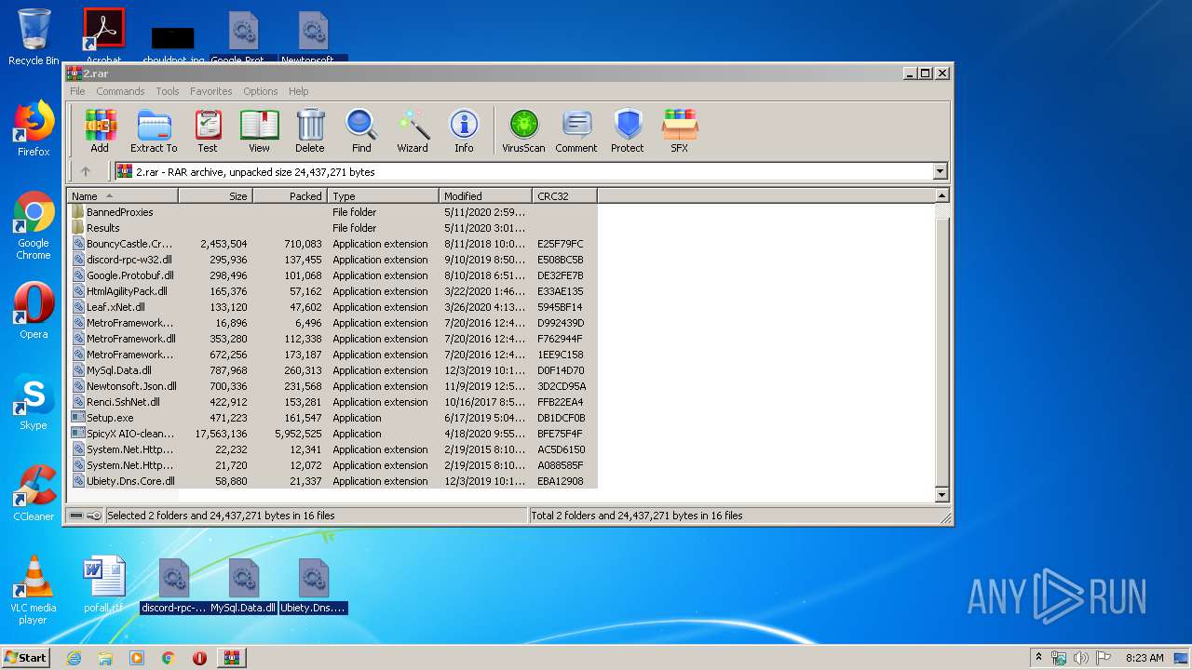Screen dimensions: 1192x670
Task: Show hidden system tray icons
Action: 1039,658
